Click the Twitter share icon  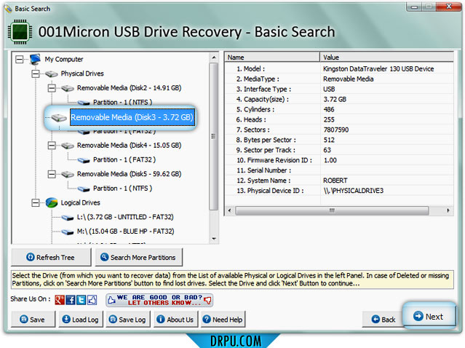tap(82, 300)
